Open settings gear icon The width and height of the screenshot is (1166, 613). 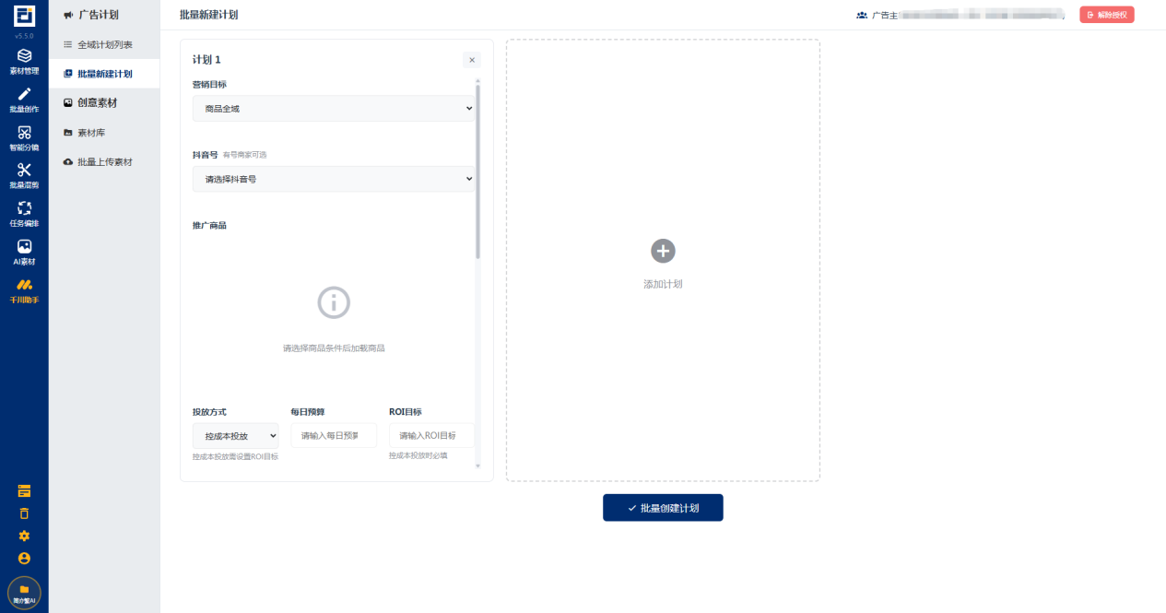24,536
